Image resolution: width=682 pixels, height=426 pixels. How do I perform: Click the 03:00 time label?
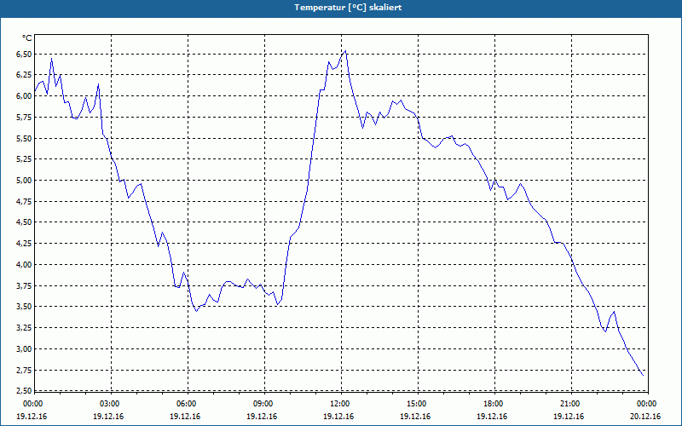coord(108,404)
